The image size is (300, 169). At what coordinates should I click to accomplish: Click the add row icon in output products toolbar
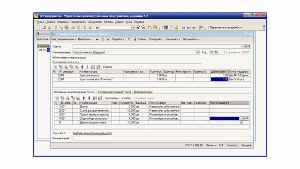(55, 67)
